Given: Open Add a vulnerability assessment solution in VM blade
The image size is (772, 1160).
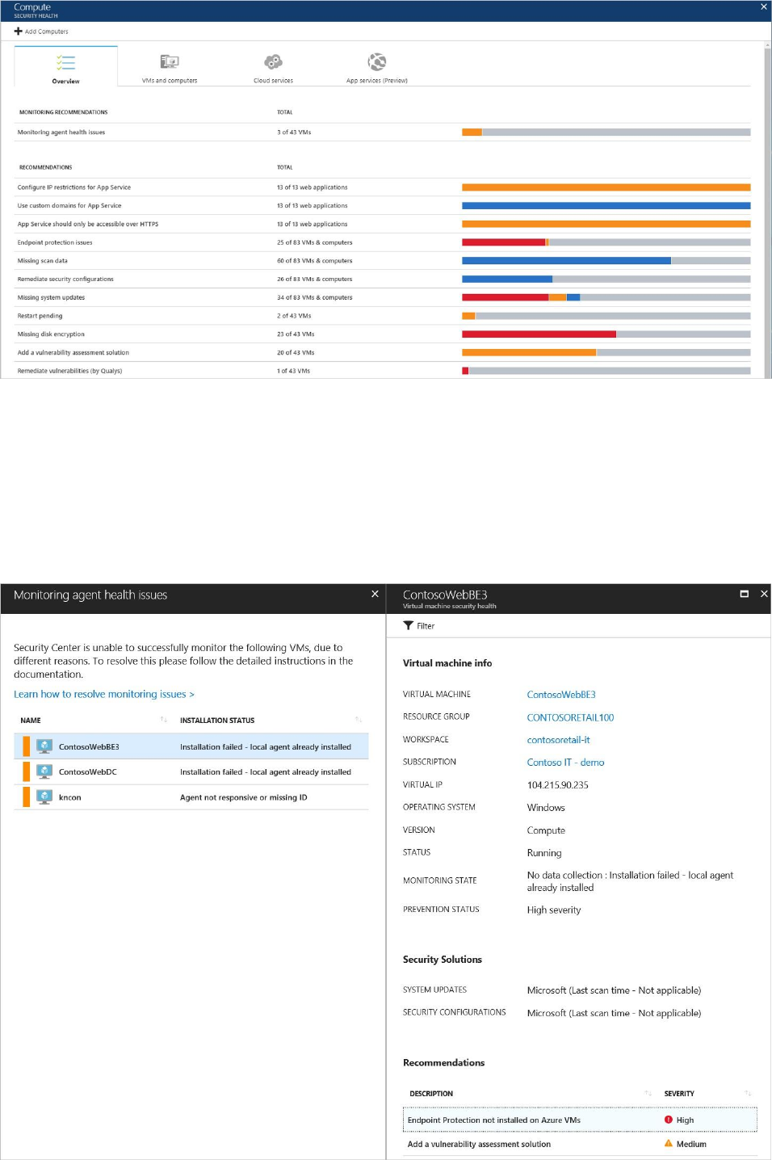Looking at the screenshot, I should pyautogui.click(x=580, y=1144).
